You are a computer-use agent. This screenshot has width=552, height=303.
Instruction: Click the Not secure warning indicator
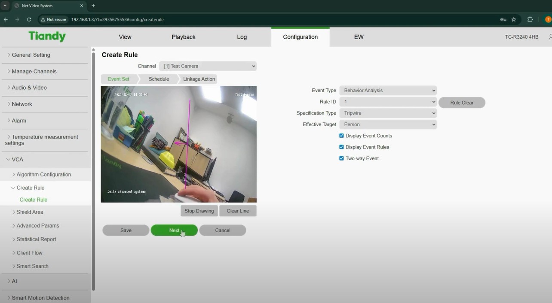53,19
